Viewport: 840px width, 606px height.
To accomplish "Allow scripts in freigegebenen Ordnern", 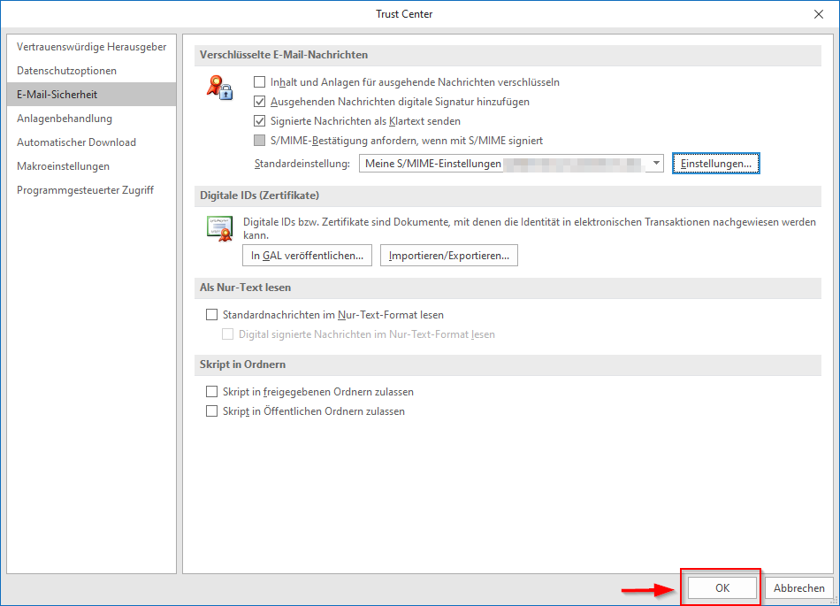I will pyautogui.click(x=211, y=392).
